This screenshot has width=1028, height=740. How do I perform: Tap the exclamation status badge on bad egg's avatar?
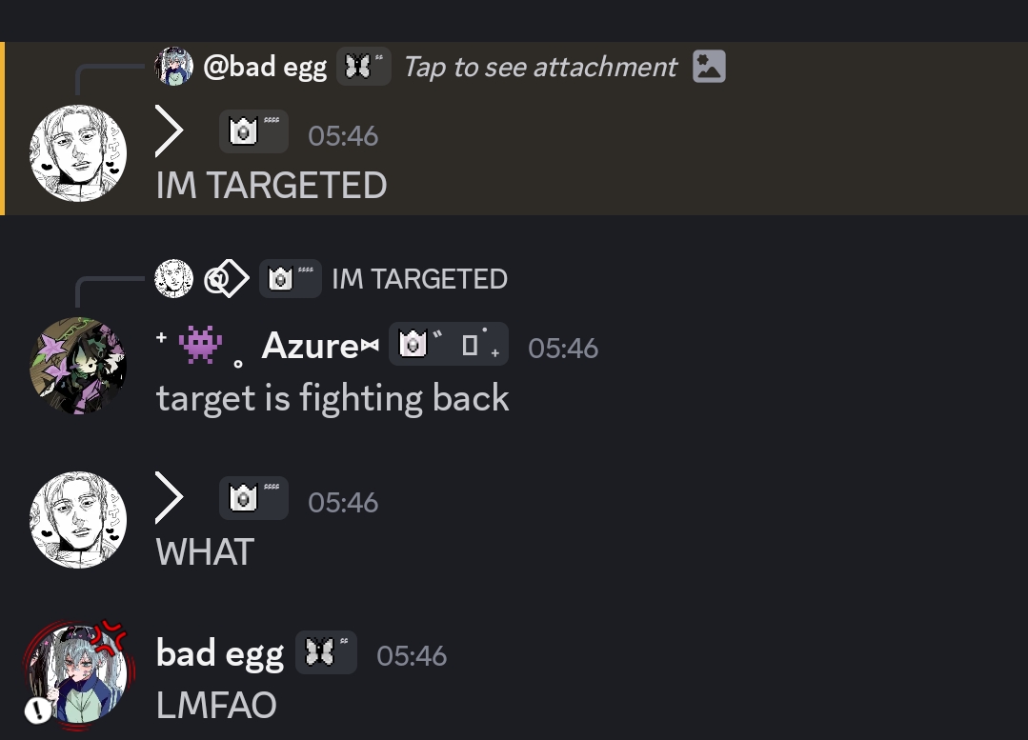tap(38, 710)
